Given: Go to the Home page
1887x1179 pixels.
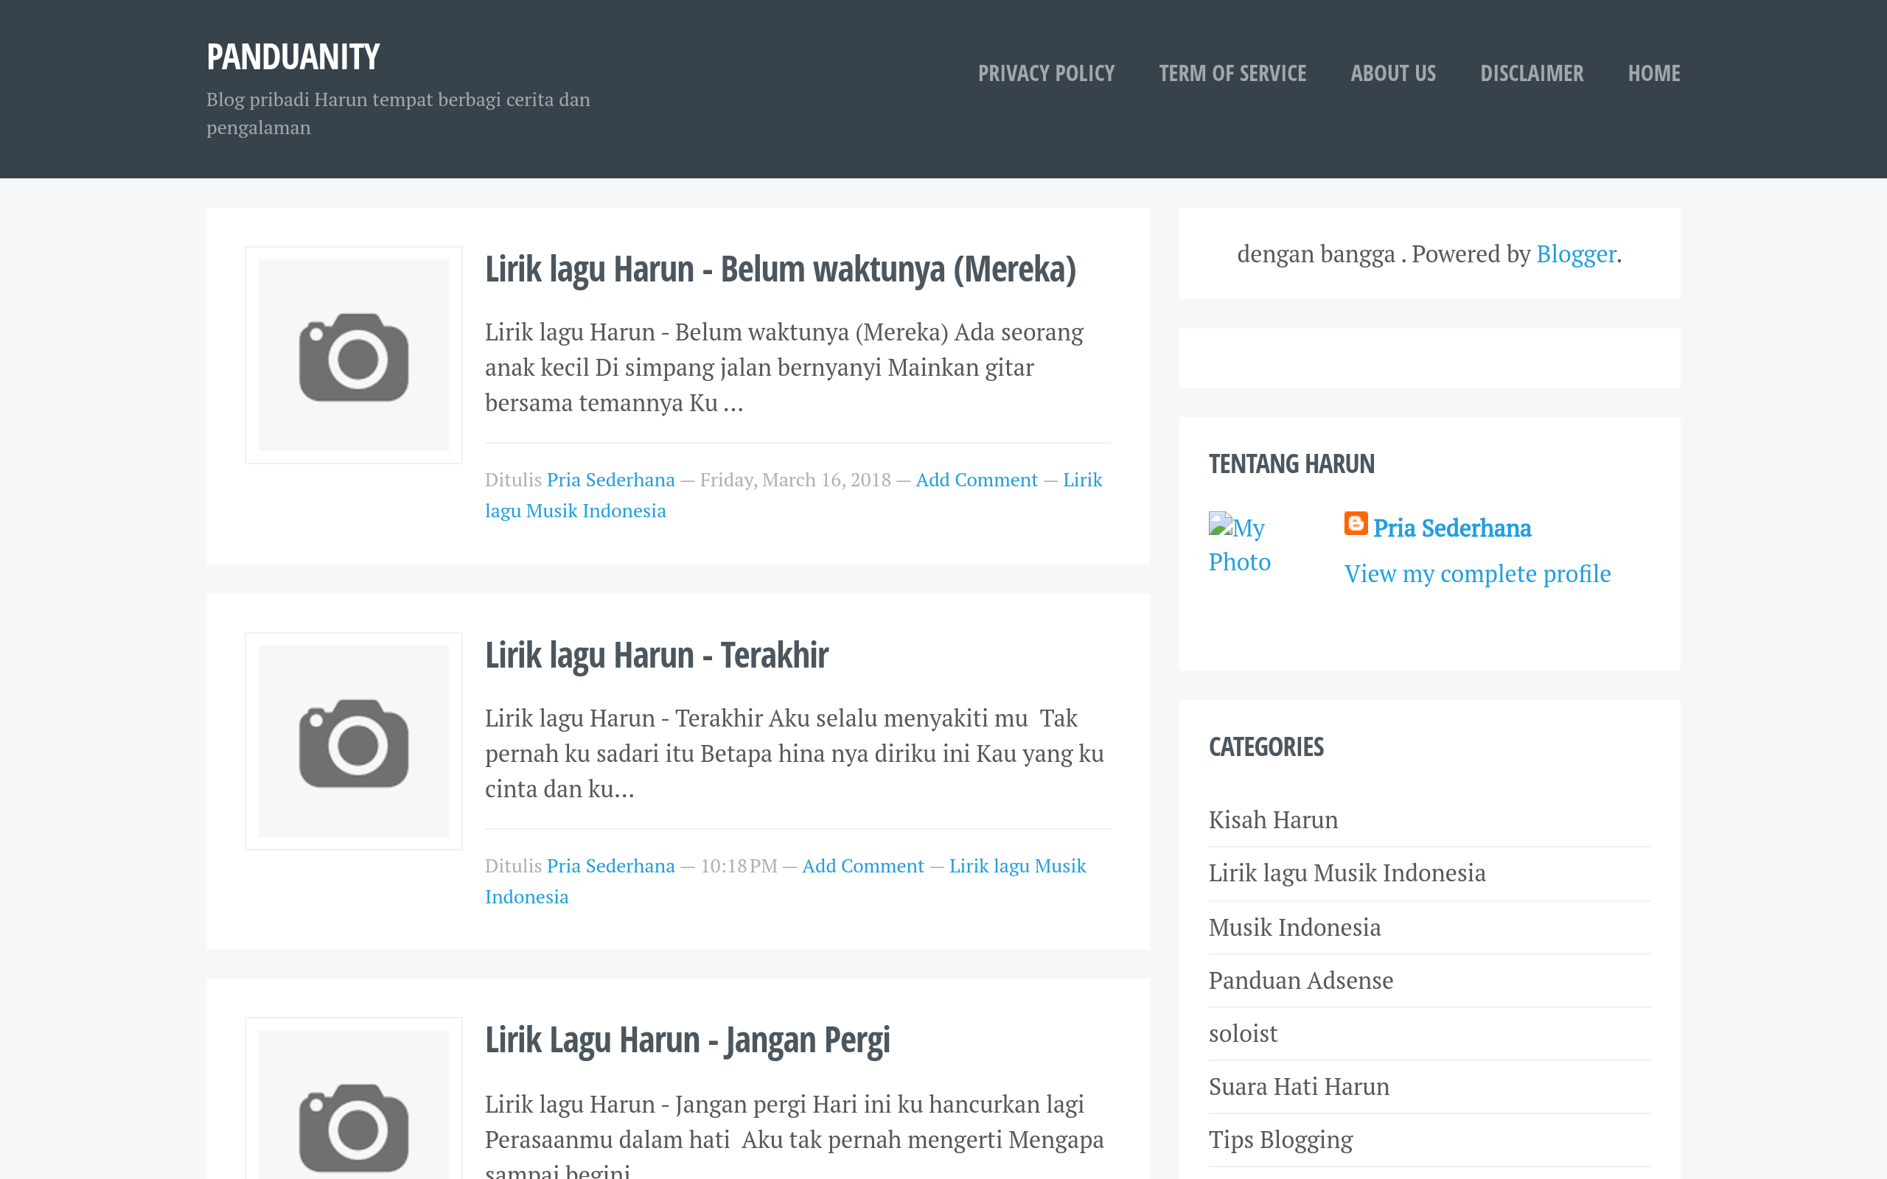Looking at the screenshot, I should tap(1654, 73).
